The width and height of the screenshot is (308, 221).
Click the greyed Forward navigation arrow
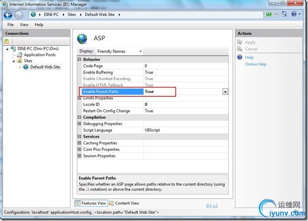pos(19,15)
